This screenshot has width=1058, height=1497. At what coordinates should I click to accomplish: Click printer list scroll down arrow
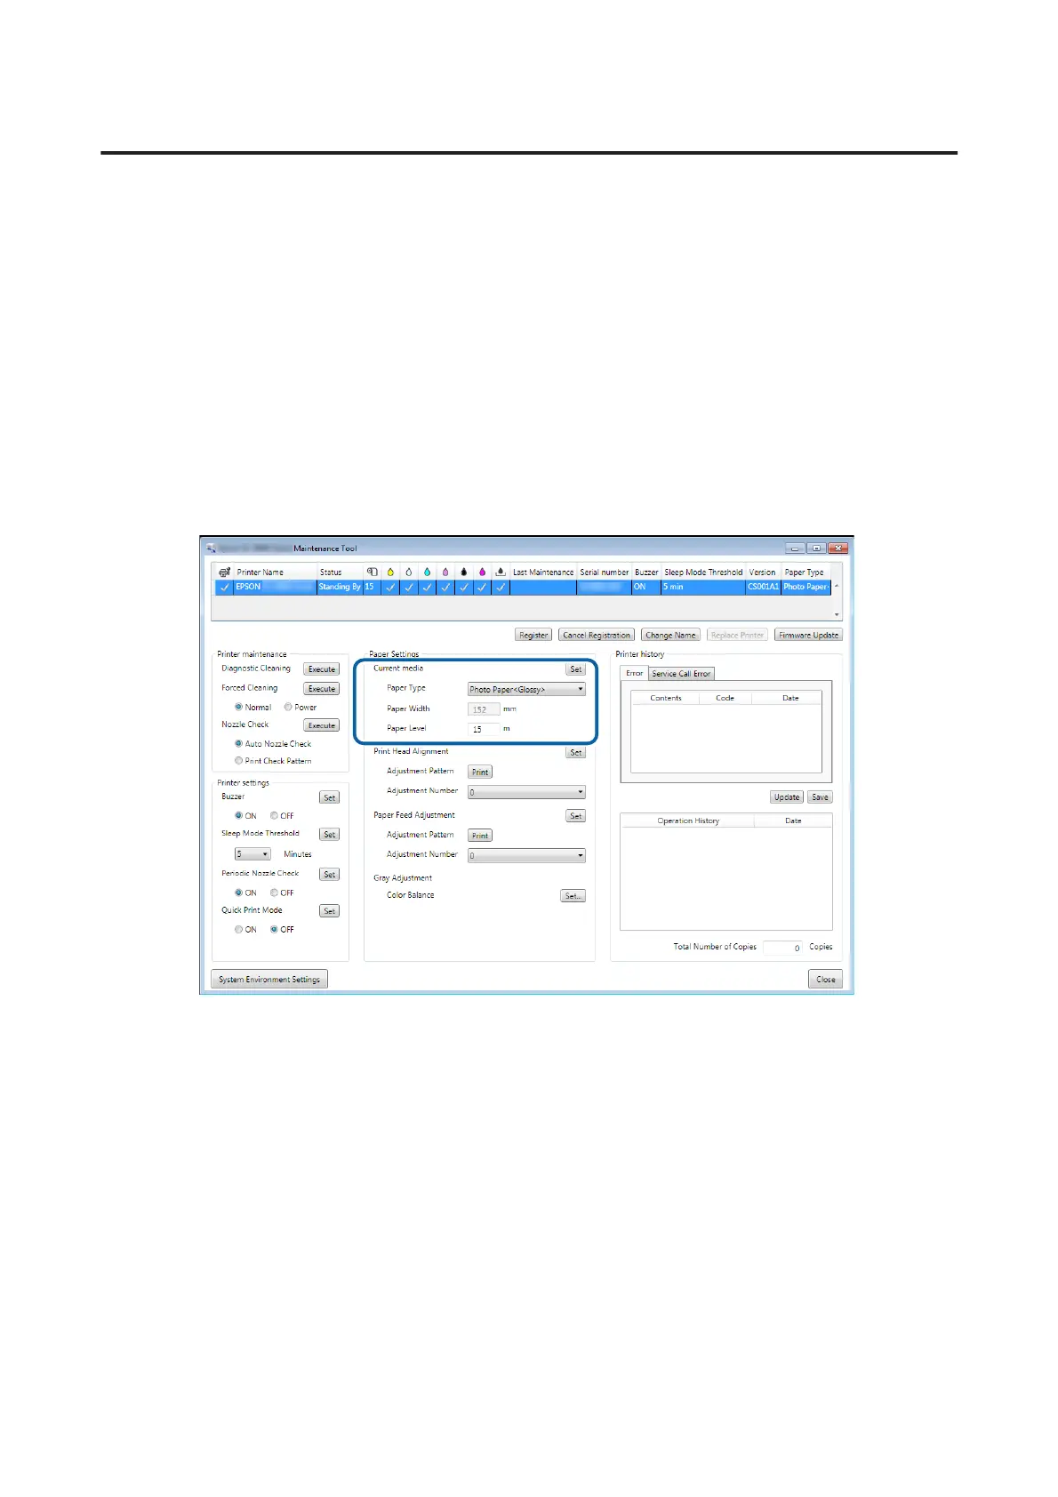tap(837, 614)
